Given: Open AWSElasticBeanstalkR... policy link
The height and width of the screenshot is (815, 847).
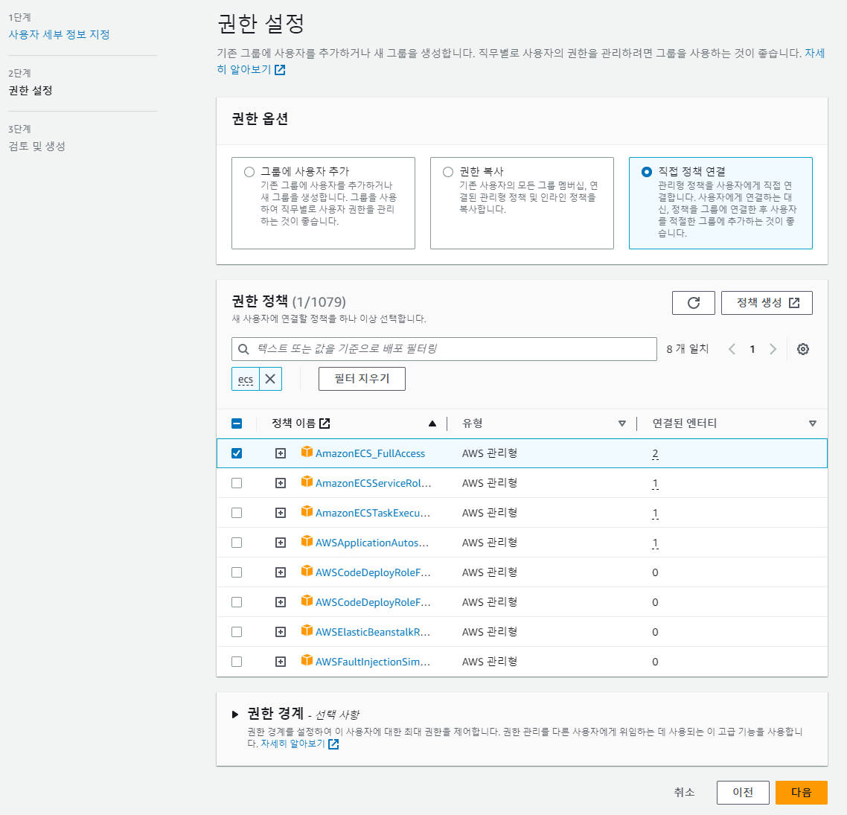Looking at the screenshot, I should 373,632.
